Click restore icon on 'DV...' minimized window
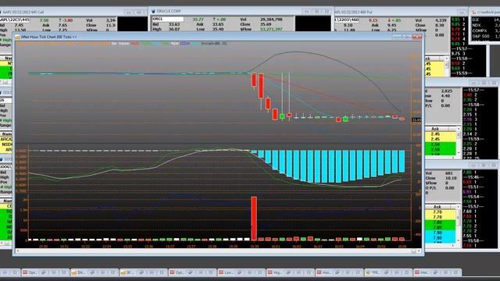The height and width of the screenshot is (281, 500). [92, 272]
